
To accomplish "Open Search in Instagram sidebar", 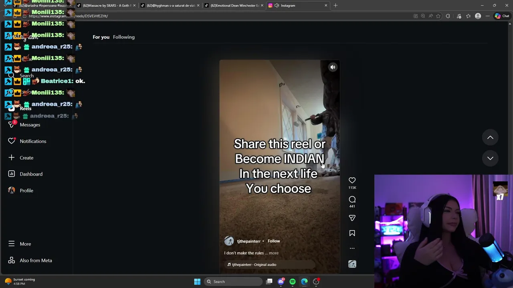I will click(x=26, y=76).
